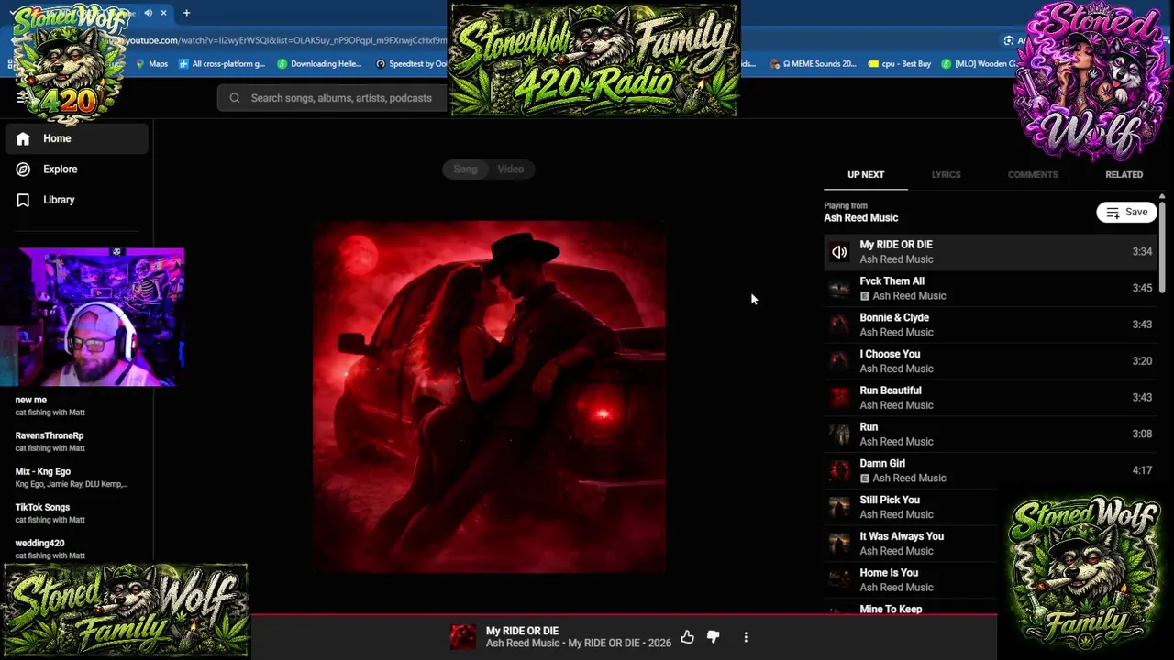Close the current browser tab
The width and height of the screenshot is (1174, 660).
point(163,13)
